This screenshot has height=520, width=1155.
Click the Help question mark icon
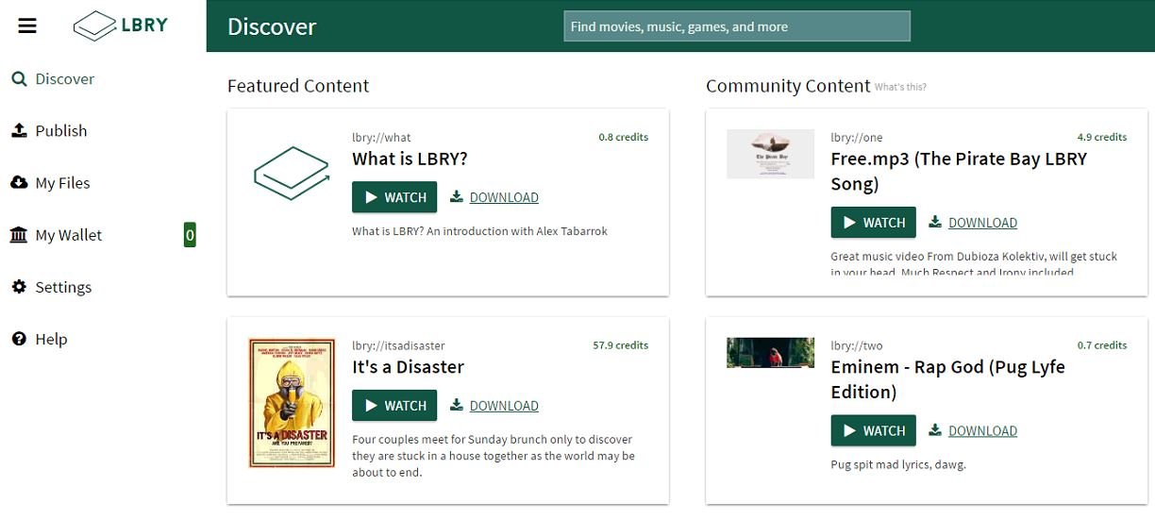[19, 339]
